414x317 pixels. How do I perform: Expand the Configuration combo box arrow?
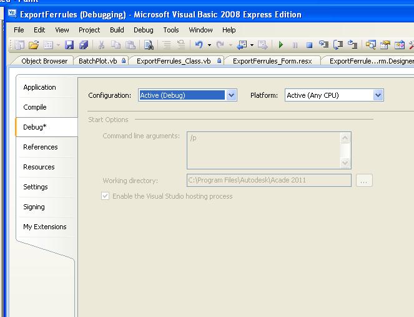pos(231,95)
